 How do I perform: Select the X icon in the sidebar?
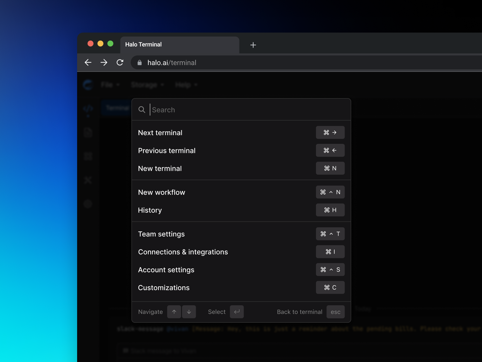coord(88,180)
